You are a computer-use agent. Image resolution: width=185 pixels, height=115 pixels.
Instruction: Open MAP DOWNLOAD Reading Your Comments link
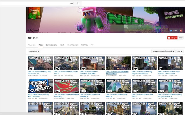[38, 95]
